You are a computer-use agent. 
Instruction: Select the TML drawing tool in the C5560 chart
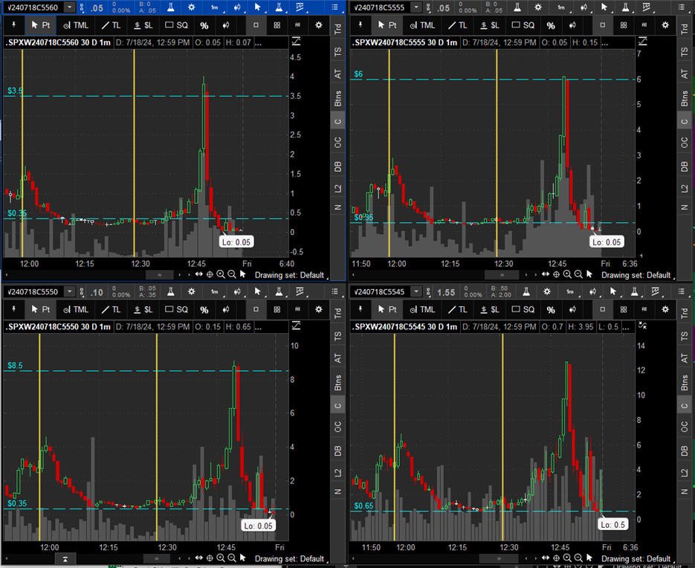click(x=75, y=25)
